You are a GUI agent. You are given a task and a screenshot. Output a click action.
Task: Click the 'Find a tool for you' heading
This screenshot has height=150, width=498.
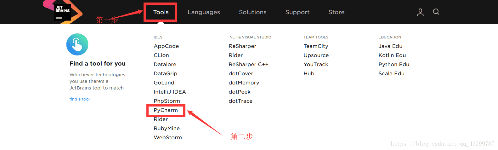[97, 64]
